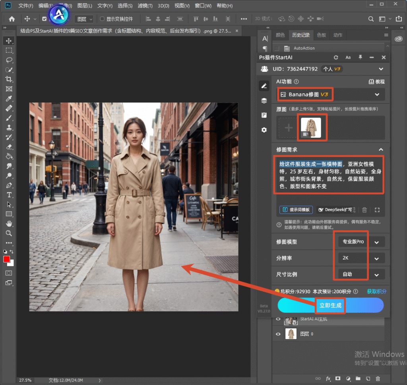Enable 显示变换控件 checkbox
Screen dimensions: 407x385
point(102,19)
